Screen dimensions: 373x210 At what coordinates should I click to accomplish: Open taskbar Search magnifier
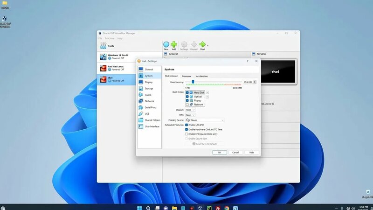pos(148,208)
